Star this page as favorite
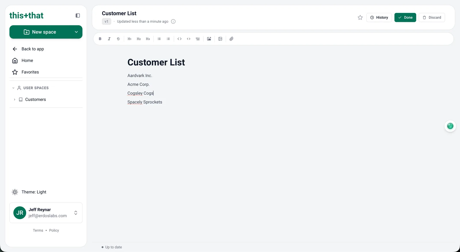Viewport: 460px width, 252px height. coord(360,18)
